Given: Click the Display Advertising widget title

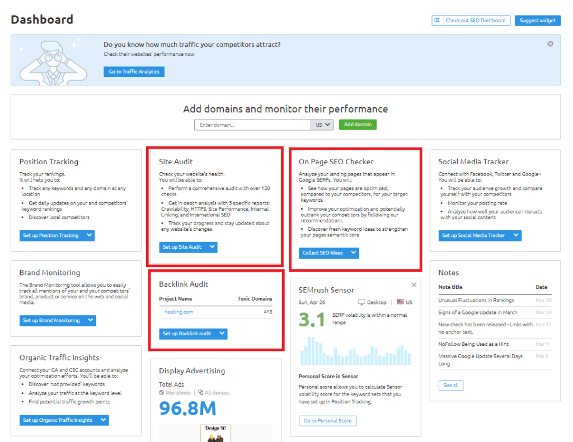Looking at the screenshot, I should click(192, 371).
